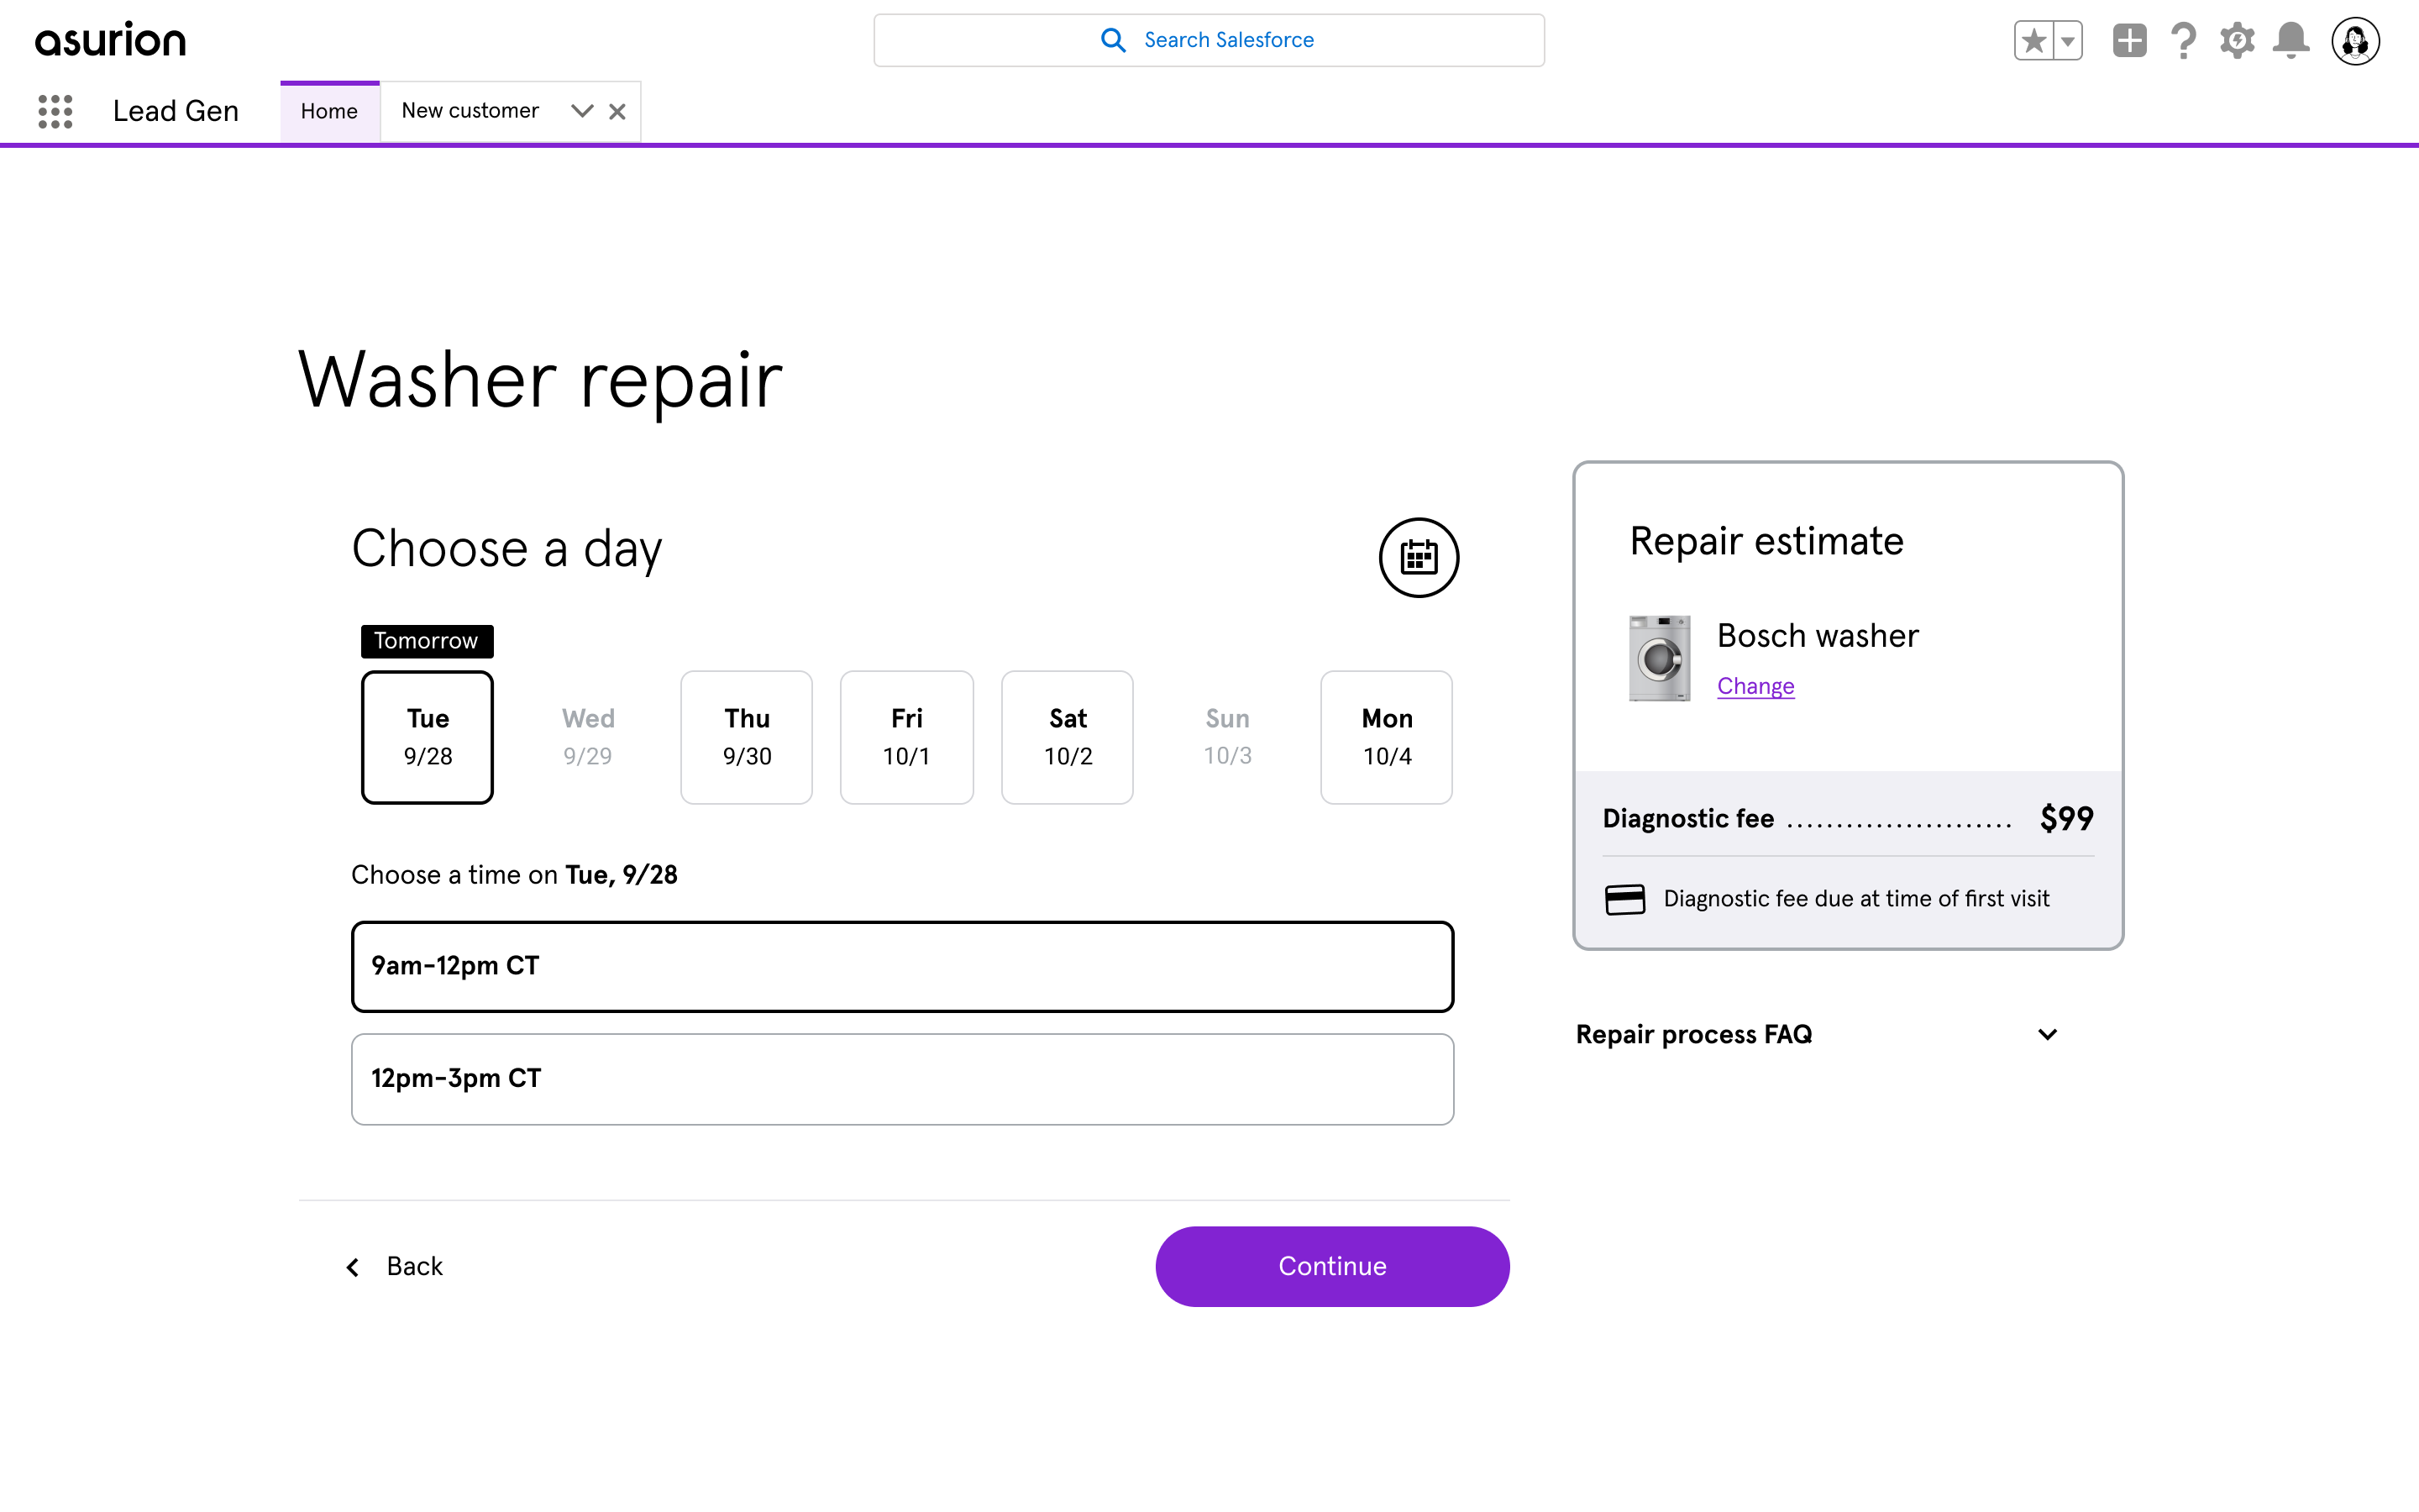The width and height of the screenshot is (2419, 1512).
Task: Click the Search Salesforce field
Action: (x=1209, y=40)
